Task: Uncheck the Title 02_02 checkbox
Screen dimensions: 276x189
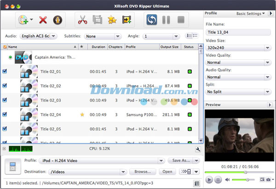Action: (x=5, y=86)
